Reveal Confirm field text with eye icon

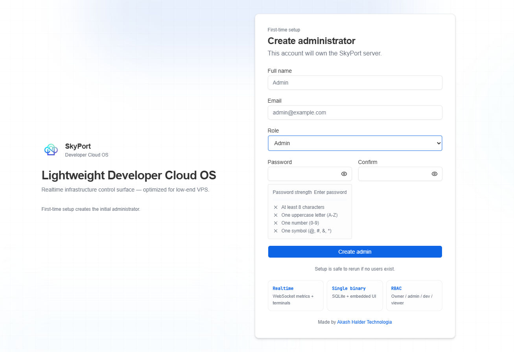click(x=435, y=174)
